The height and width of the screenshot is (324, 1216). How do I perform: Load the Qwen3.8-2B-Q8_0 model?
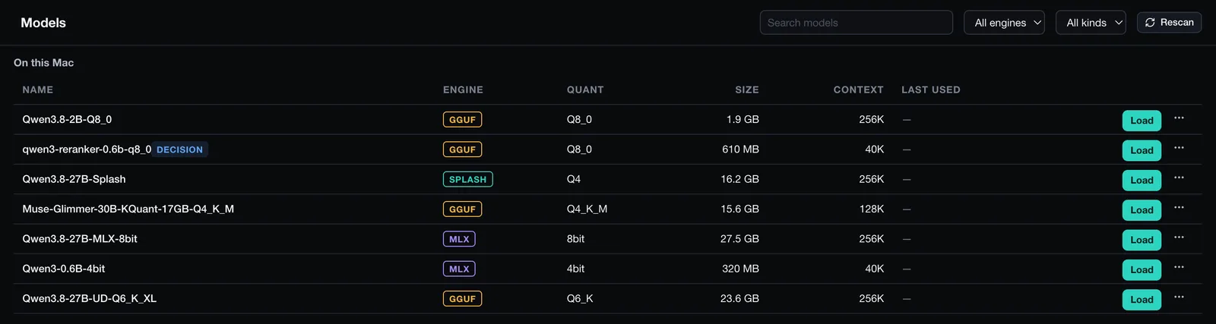[1142, 120]
